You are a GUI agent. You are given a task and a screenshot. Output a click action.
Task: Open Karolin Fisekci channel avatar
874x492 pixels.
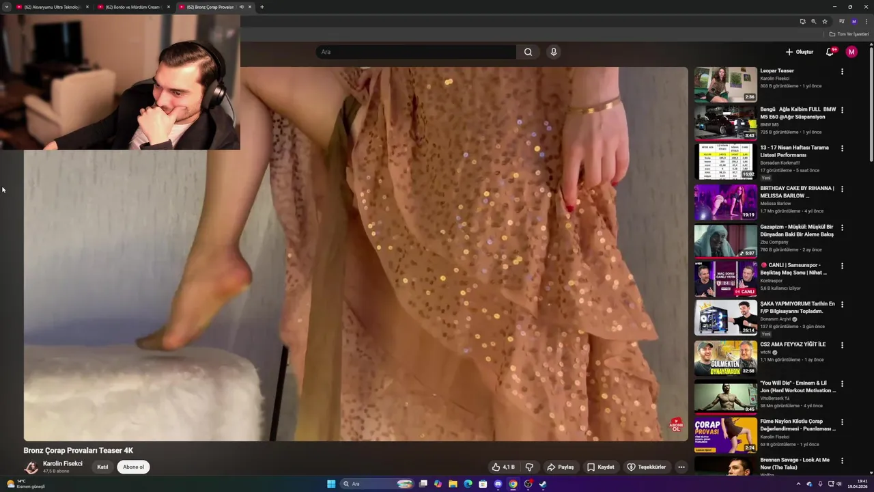pyautogui.click(x=31, y=467)
